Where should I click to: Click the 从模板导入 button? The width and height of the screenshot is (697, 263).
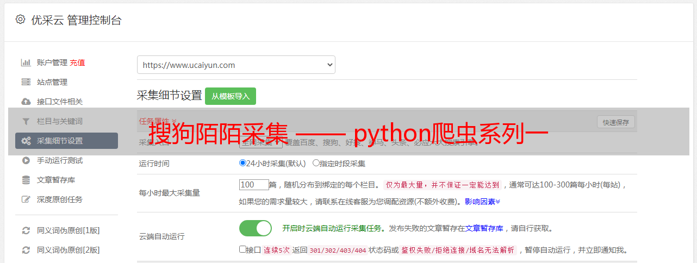click(x=231, y=96)
